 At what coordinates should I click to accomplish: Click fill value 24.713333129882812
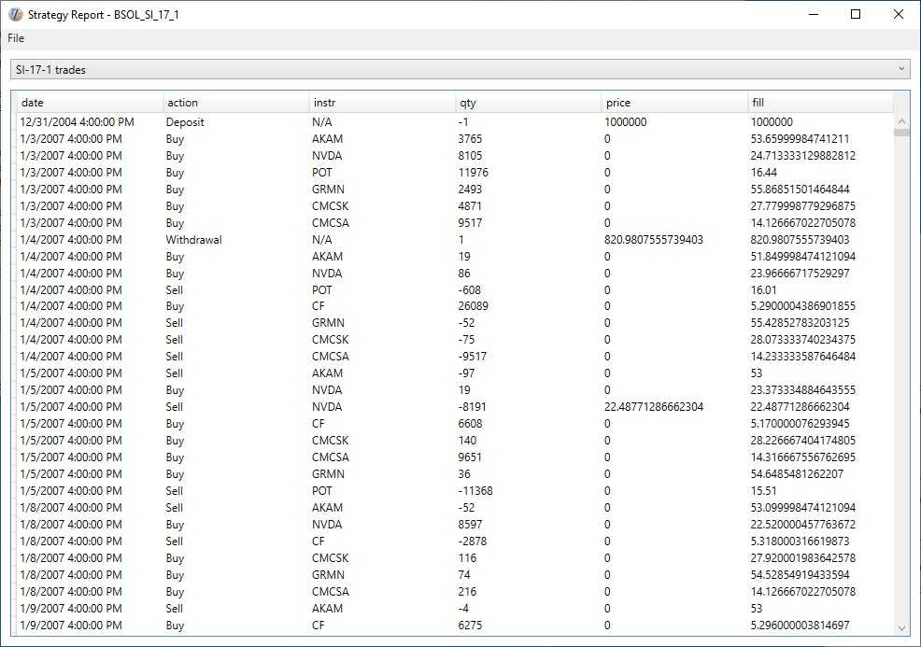click(x=803, y=156)
